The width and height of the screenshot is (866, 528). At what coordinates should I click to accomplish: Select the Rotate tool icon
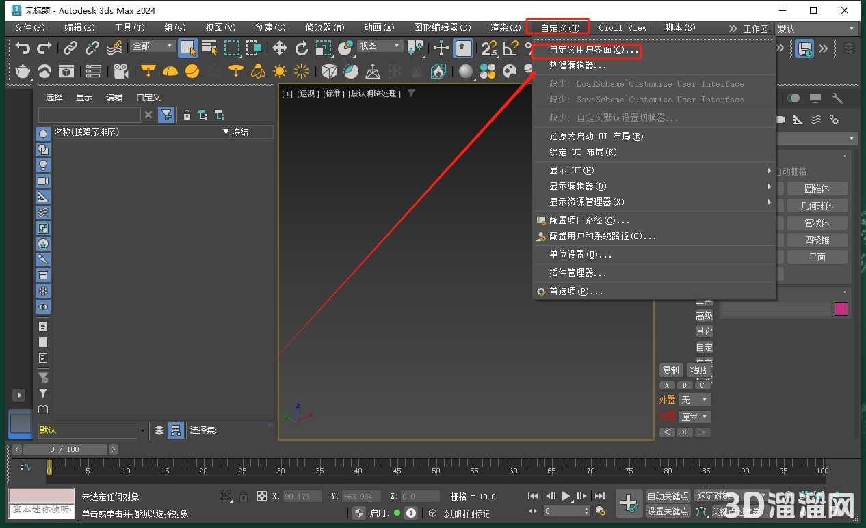point(302,48)
